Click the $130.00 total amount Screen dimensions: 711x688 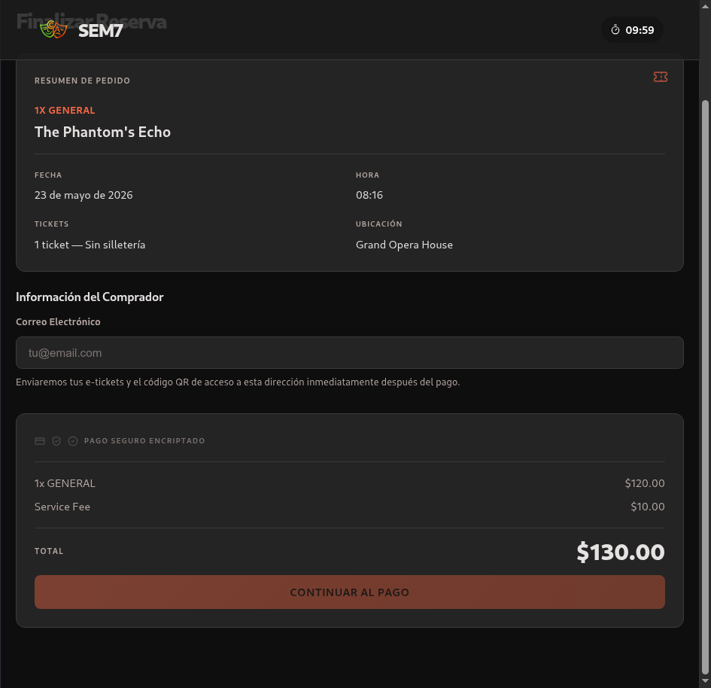pyautogui.click(x=620, y=553)
